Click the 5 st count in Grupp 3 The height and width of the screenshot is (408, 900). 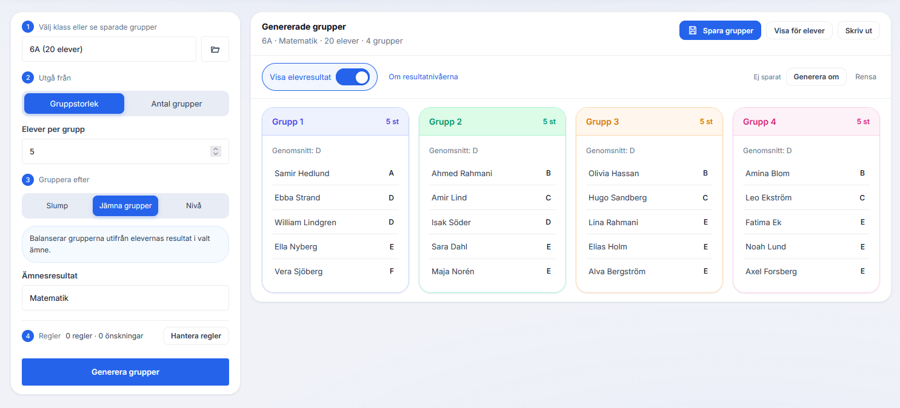coord(706,122)
